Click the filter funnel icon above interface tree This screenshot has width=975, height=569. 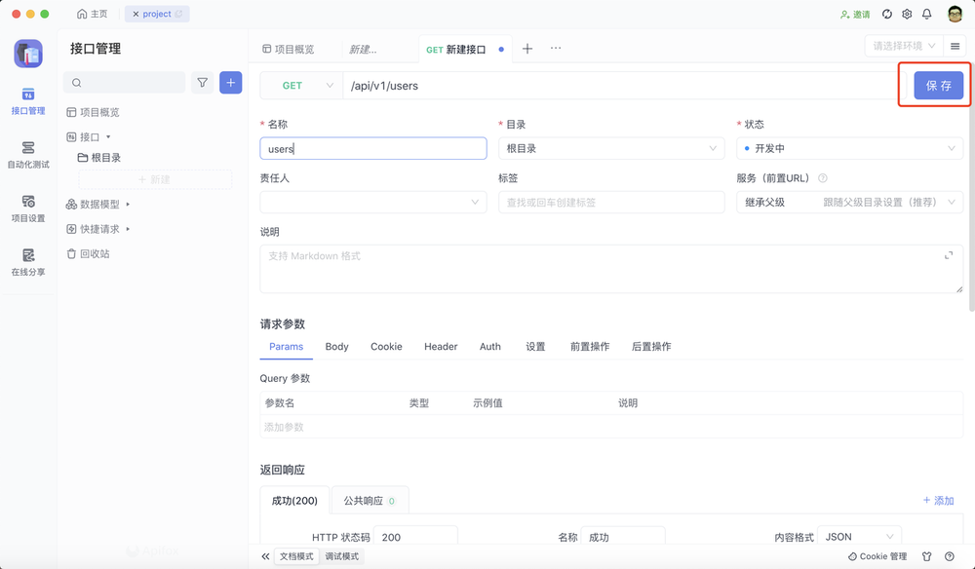tap(202, 83)
